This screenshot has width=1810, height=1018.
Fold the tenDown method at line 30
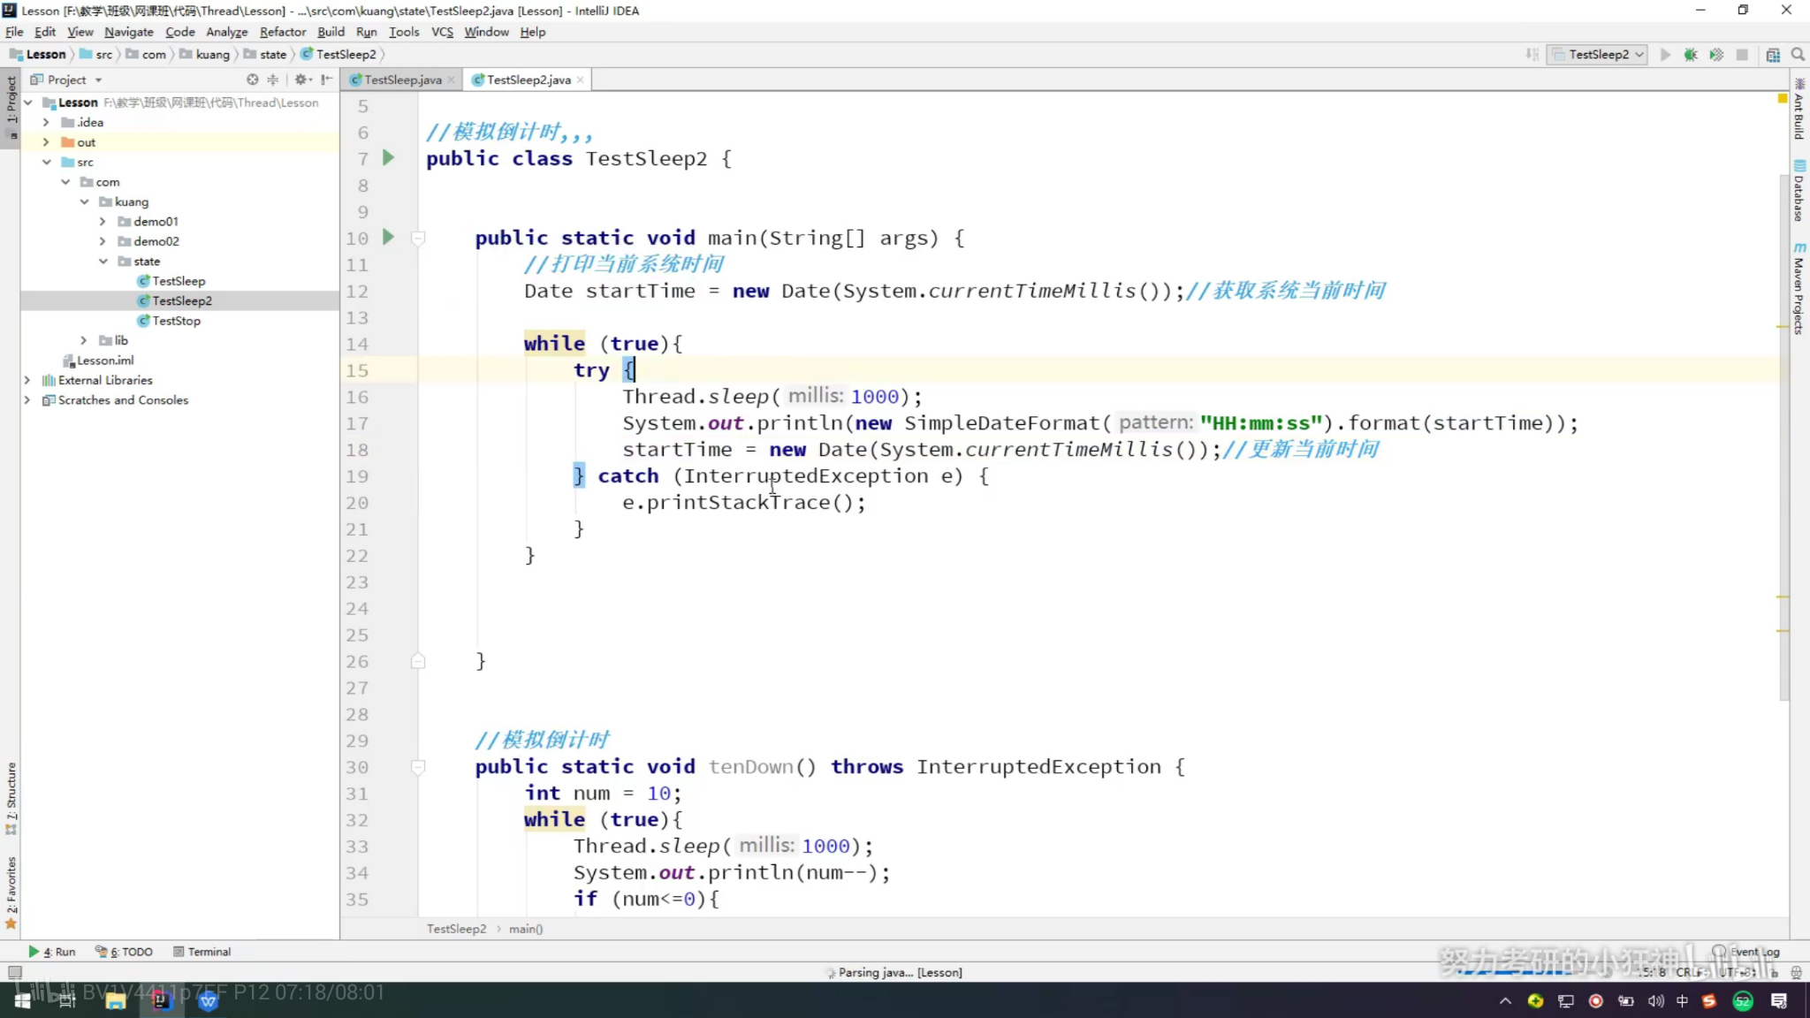point(419,767)
